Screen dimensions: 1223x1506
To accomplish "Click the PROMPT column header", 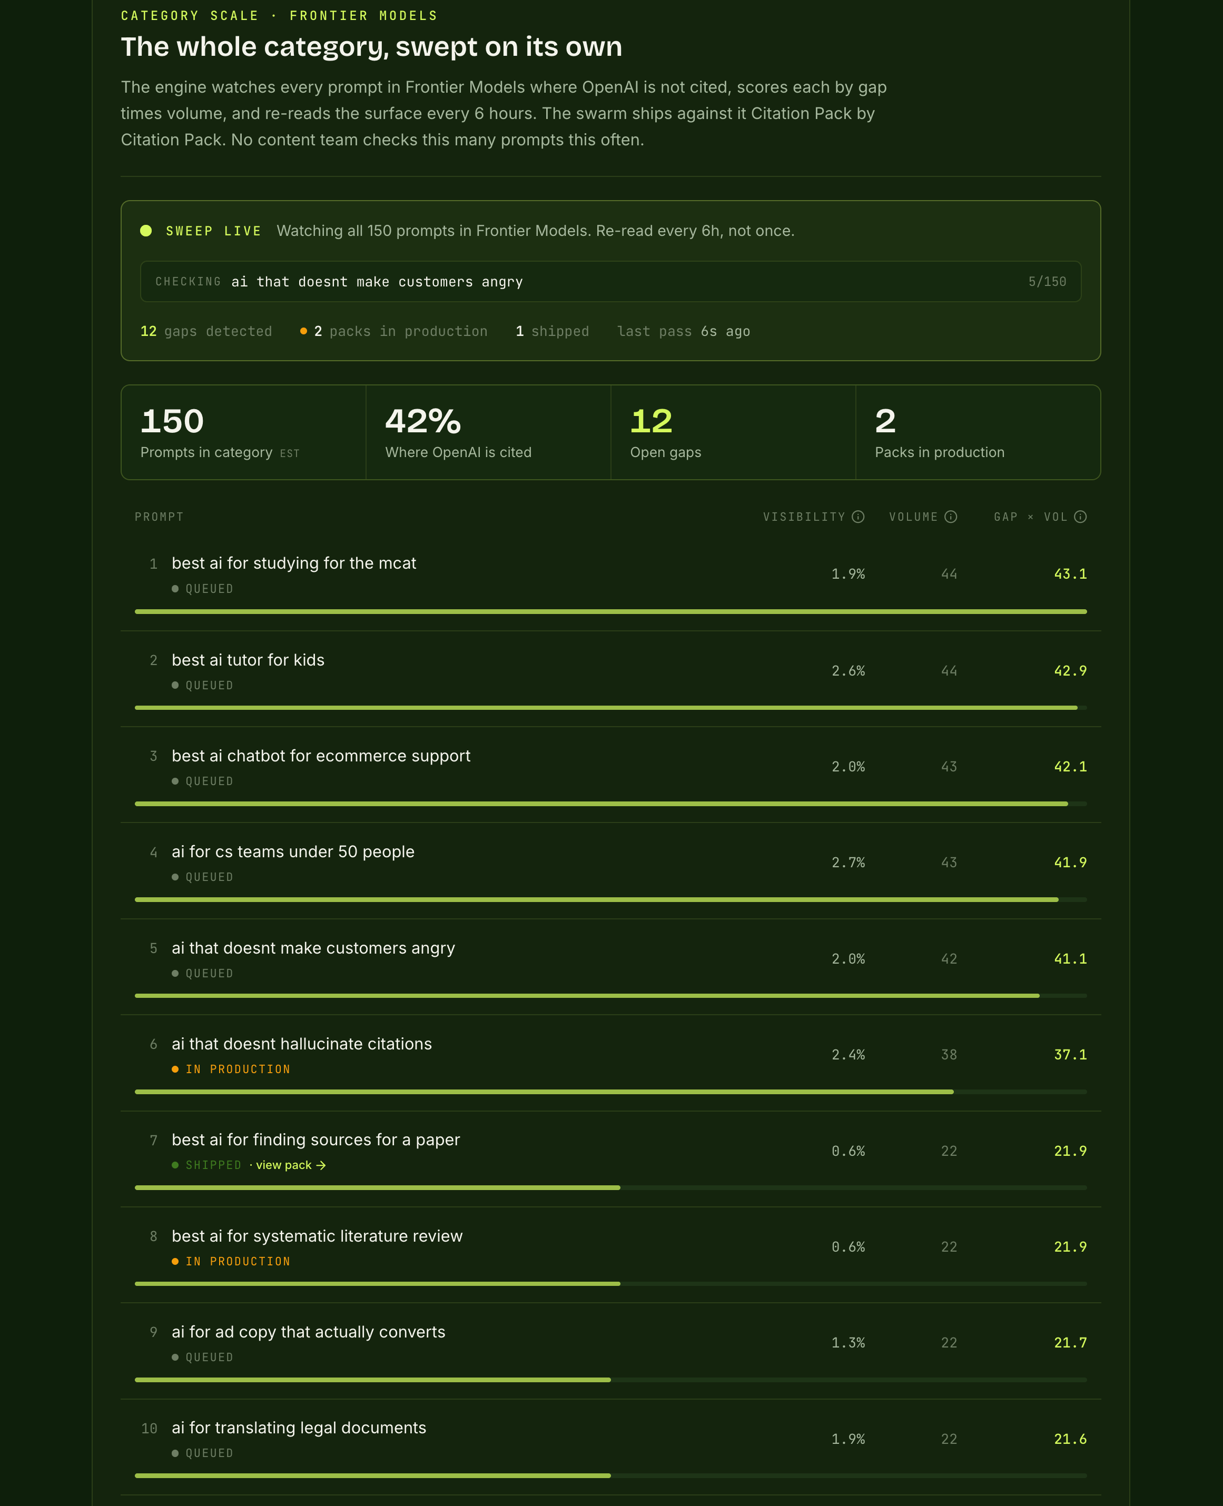I will [159, 517].
